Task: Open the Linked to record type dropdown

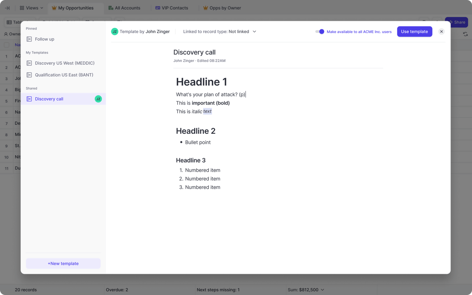Action: point(254,32)
